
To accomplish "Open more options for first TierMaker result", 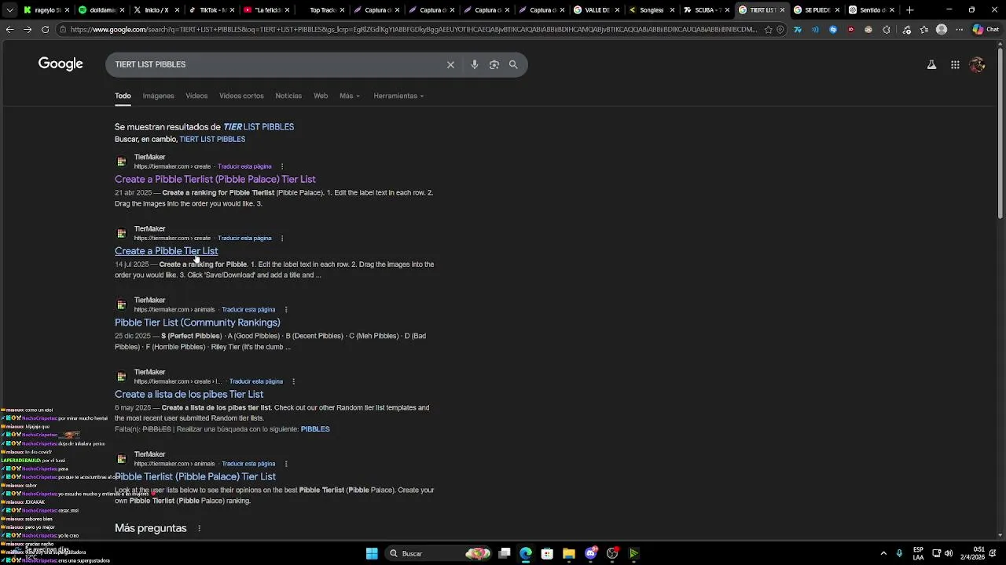I will click(282, 166).
